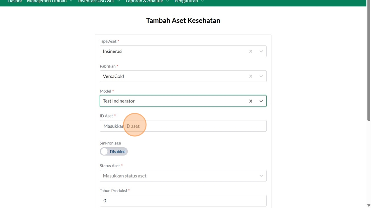This screenshot has height=208, width=371.
Task: Clear the Pabrikan VersaCold X icon
Action: pyautogui.click(x=251, y=76)
